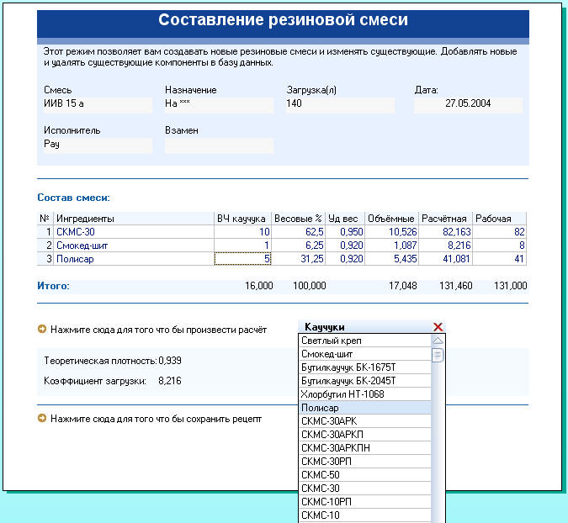
Task: Close the Каучуки list with red X
Action: 438,327
